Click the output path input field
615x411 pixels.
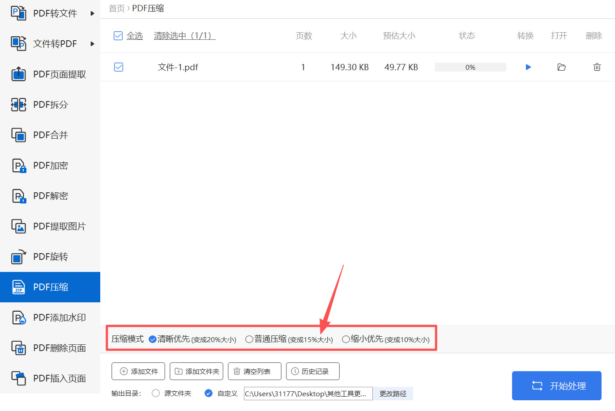(x=307, y=394)
